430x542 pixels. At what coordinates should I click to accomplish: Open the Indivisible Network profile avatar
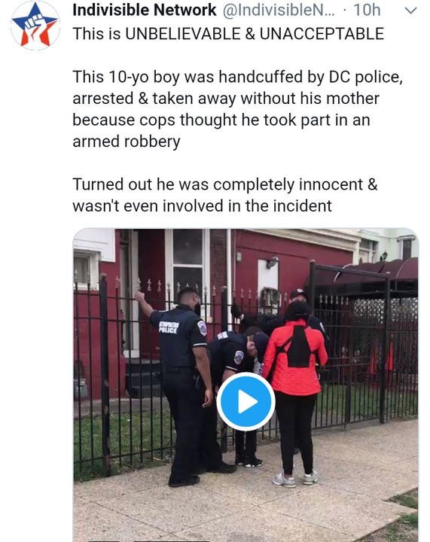click(35, 26)
